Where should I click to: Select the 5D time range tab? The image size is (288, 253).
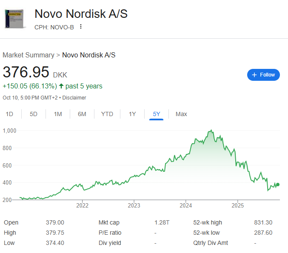pos(34,114)
